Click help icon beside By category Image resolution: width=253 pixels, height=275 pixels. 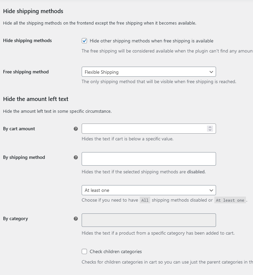tap(76, 218)
